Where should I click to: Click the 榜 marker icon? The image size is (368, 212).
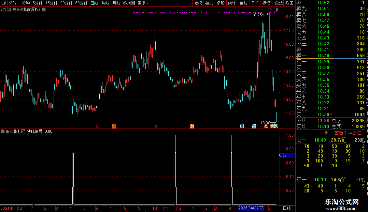point(272,126)
